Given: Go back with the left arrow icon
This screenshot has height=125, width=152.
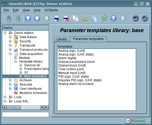Looking at the screenshot, I should 37,18.
